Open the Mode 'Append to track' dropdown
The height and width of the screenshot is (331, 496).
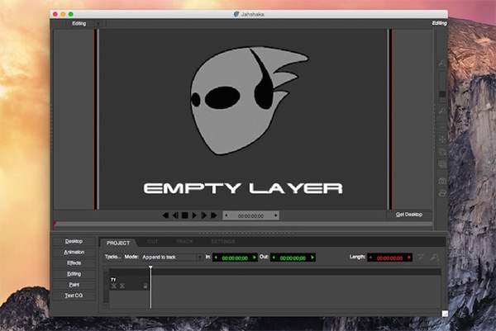click(172, 257)
